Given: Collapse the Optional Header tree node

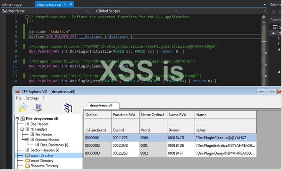Looking at the screenshot, I should (x=27, y=140).
